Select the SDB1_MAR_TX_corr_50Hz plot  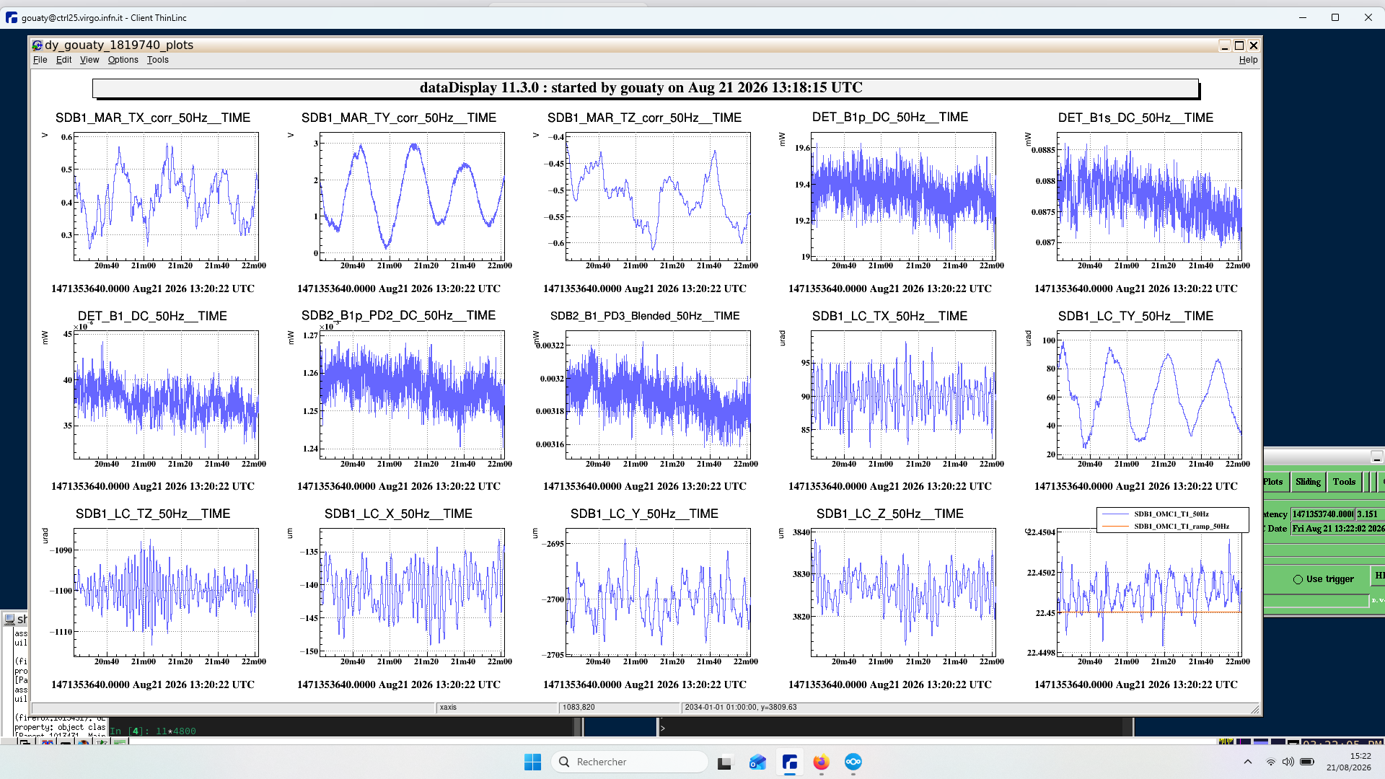click(x=166, y=196)
